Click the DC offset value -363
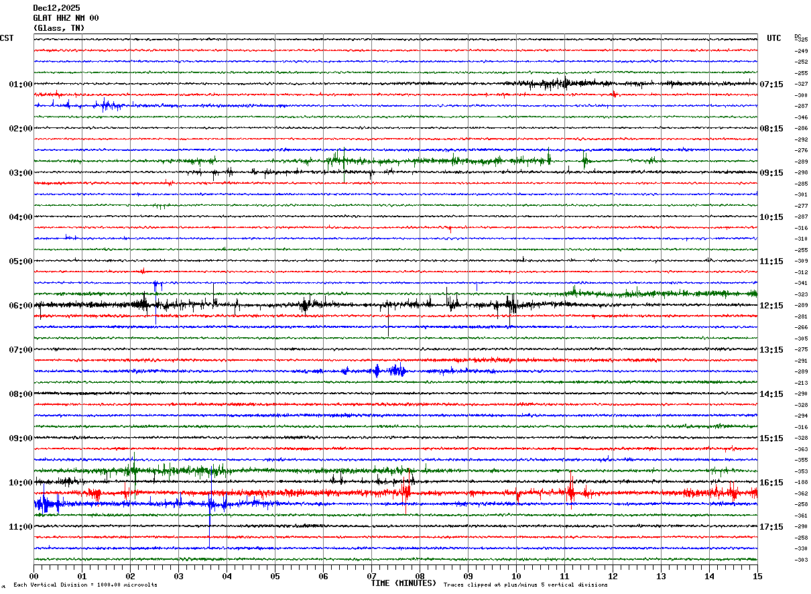The width and height of the screenshot is (811, 594). pyautogui.click(x=801, y=449)
